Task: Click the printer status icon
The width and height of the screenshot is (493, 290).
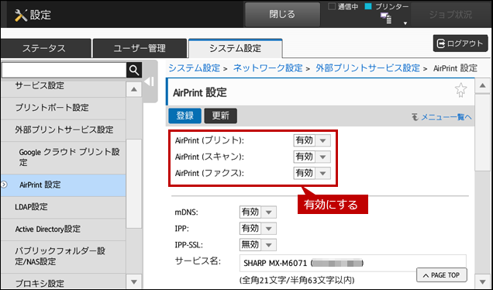Action: [x=386, y=19]
